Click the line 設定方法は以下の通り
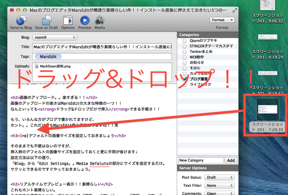Screen dimensions: 288x195 [31, 158]
